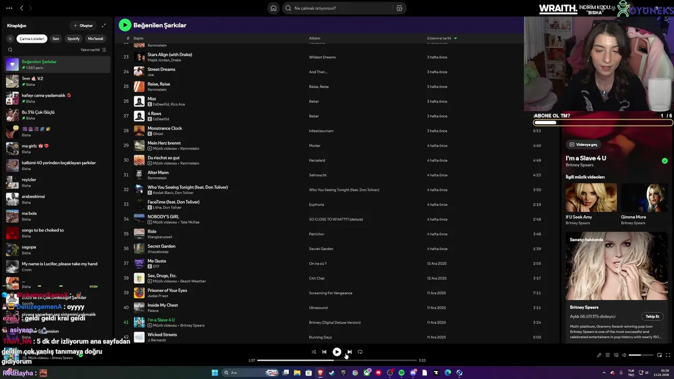Image resolution: width=674 pixels, height=379 pixels.
Task: Open Judas Priest artist link
Action: [158, 296]
